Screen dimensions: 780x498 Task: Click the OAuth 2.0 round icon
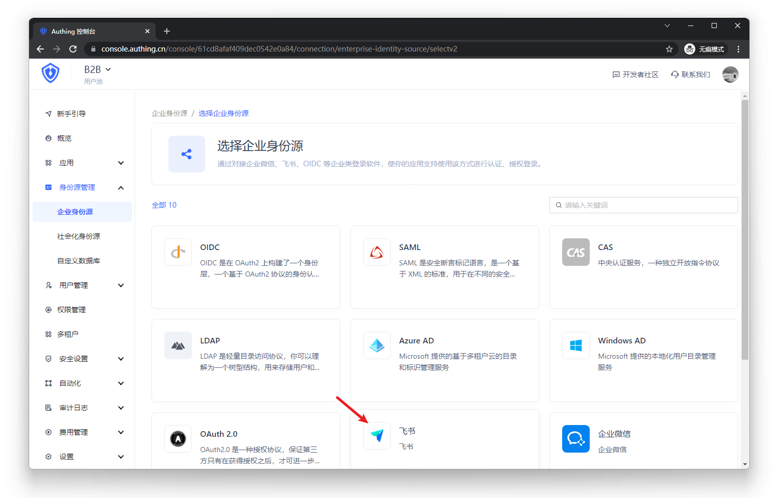pos(178,439)
